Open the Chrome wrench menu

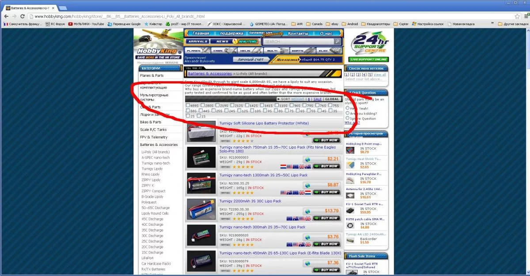point(525,16)
